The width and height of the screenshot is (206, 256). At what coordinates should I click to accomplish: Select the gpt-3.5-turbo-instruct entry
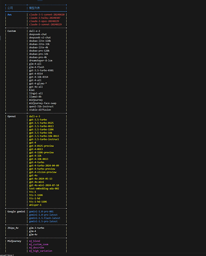[44, 139]
